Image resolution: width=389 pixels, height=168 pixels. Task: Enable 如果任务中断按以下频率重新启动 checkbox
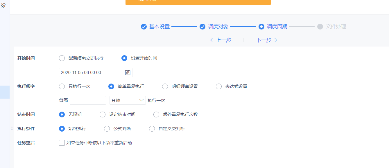pos(62,143)
